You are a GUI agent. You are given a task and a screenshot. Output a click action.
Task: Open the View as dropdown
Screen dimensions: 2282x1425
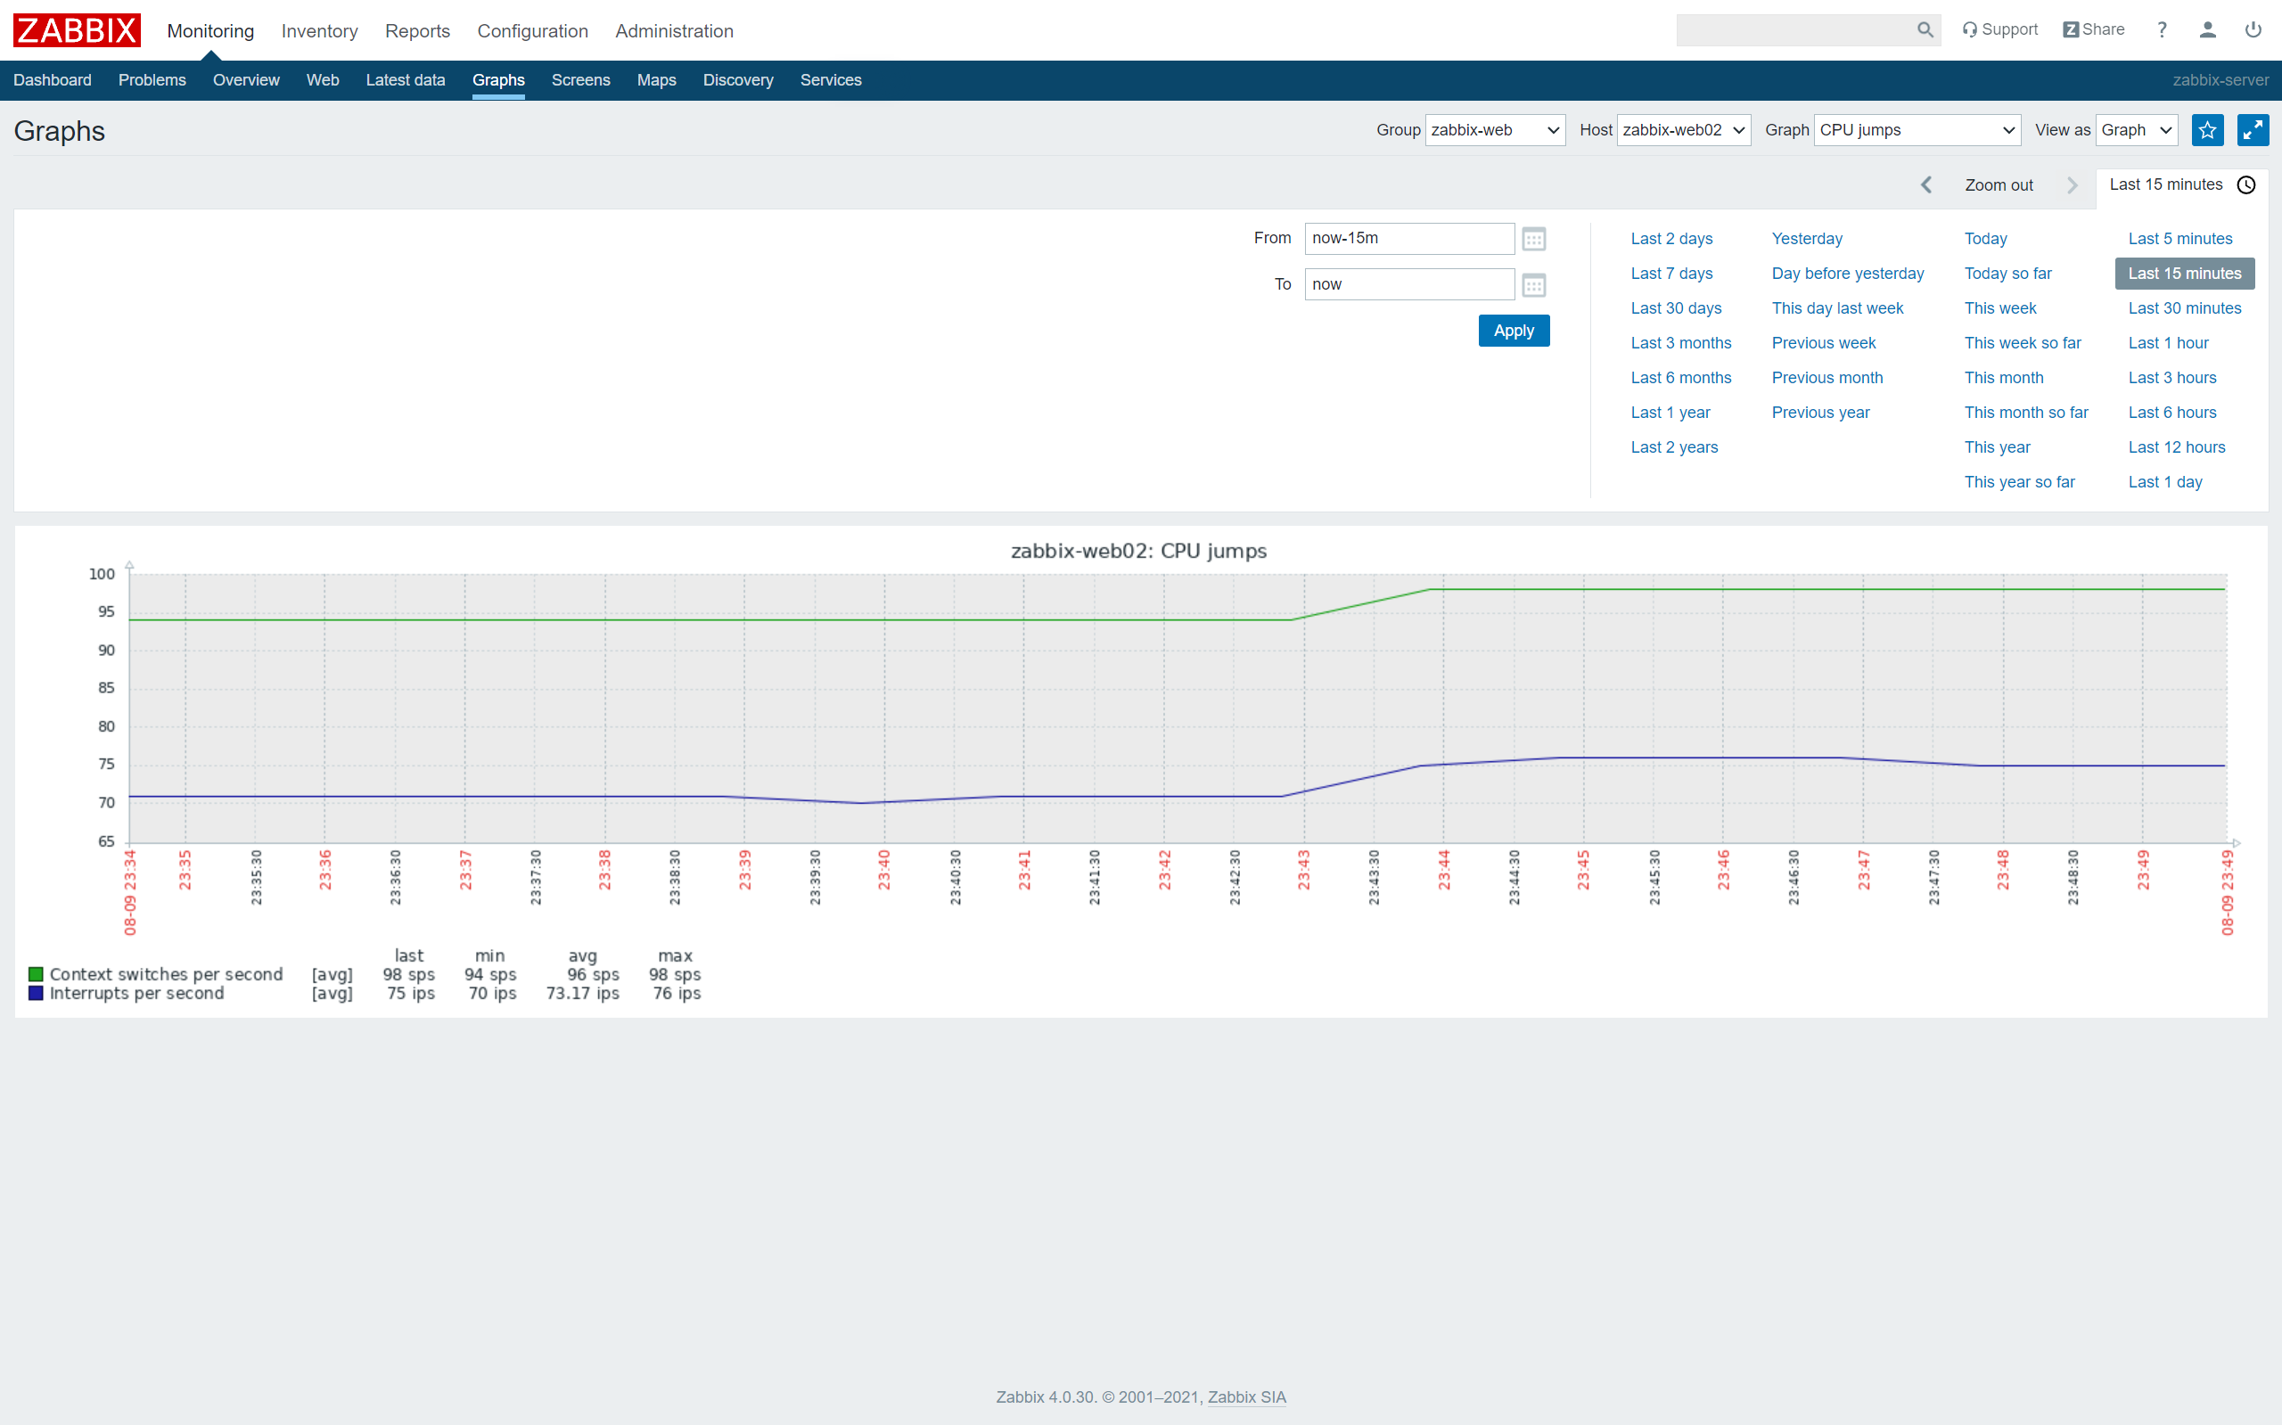tap(2137, 130)
